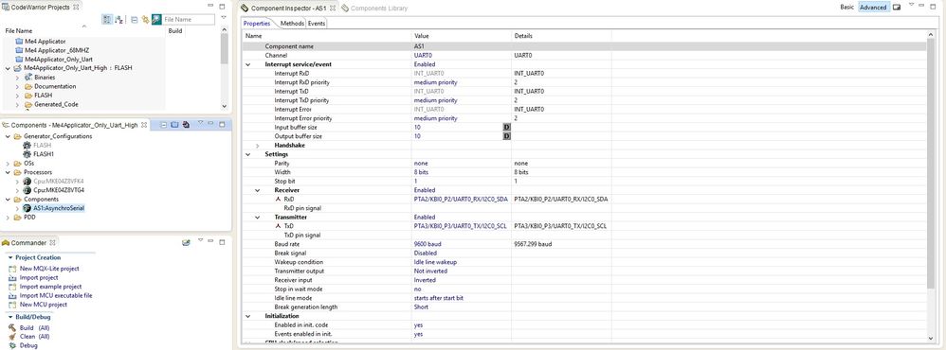Switch to the Events tab
The width and height of the screenshot is (946, 350).
pyautogui.click(x=317, y=24)
